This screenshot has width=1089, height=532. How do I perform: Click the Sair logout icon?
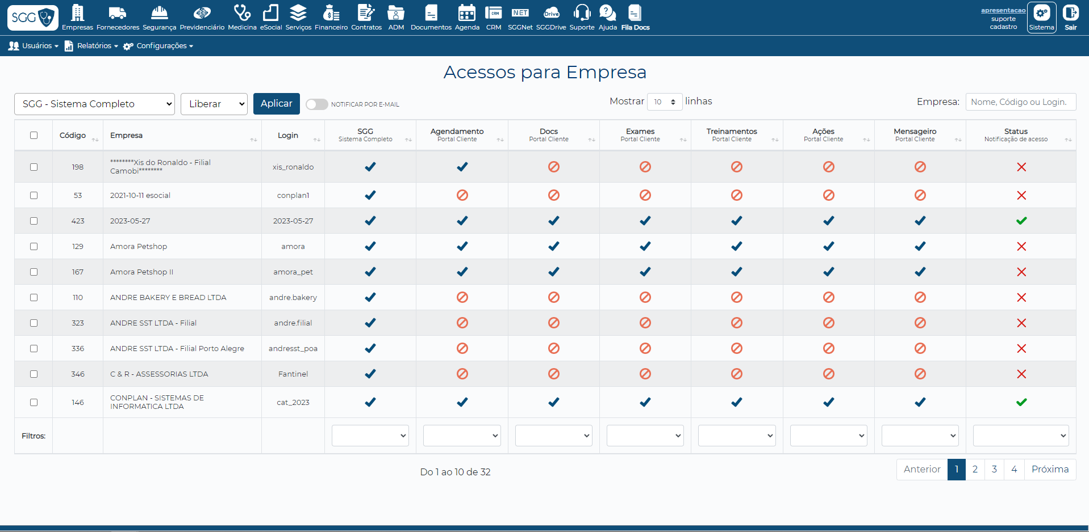pos(1070,14)
